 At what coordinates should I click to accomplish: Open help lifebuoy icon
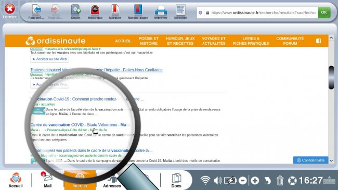coord(292,181)
